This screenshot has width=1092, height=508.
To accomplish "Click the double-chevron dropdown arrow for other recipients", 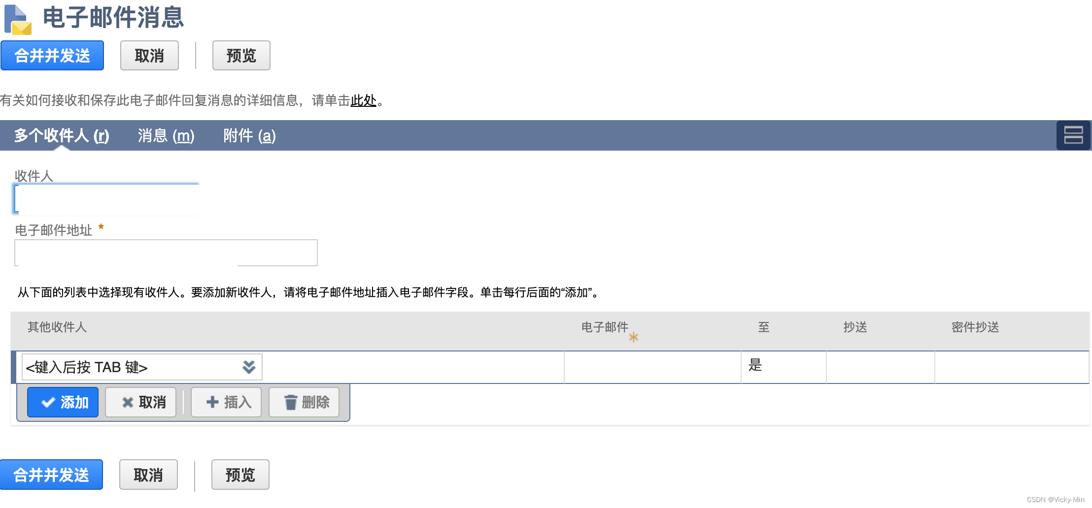I will (x=249, y=367).
